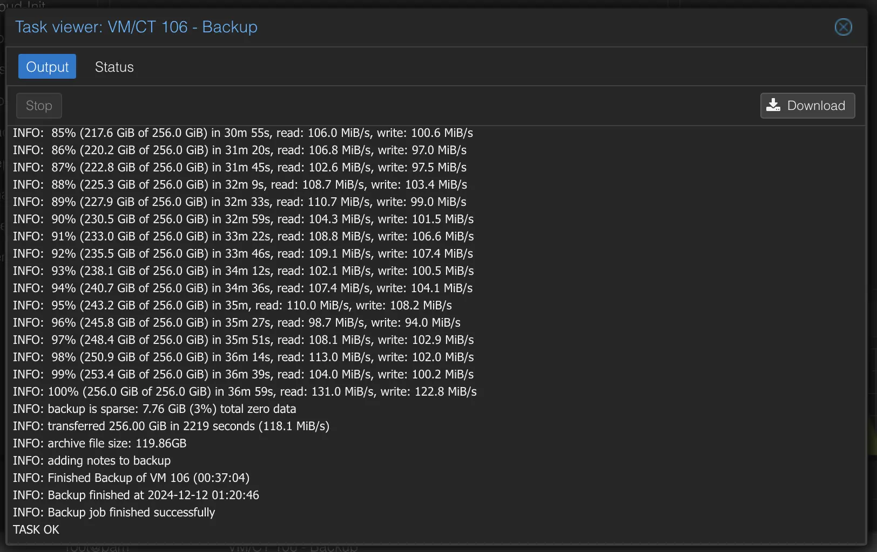The height and width of the screenshot is (552, 877).
Task: Select the 100% progress log line
Action: [x=245, y=391]
